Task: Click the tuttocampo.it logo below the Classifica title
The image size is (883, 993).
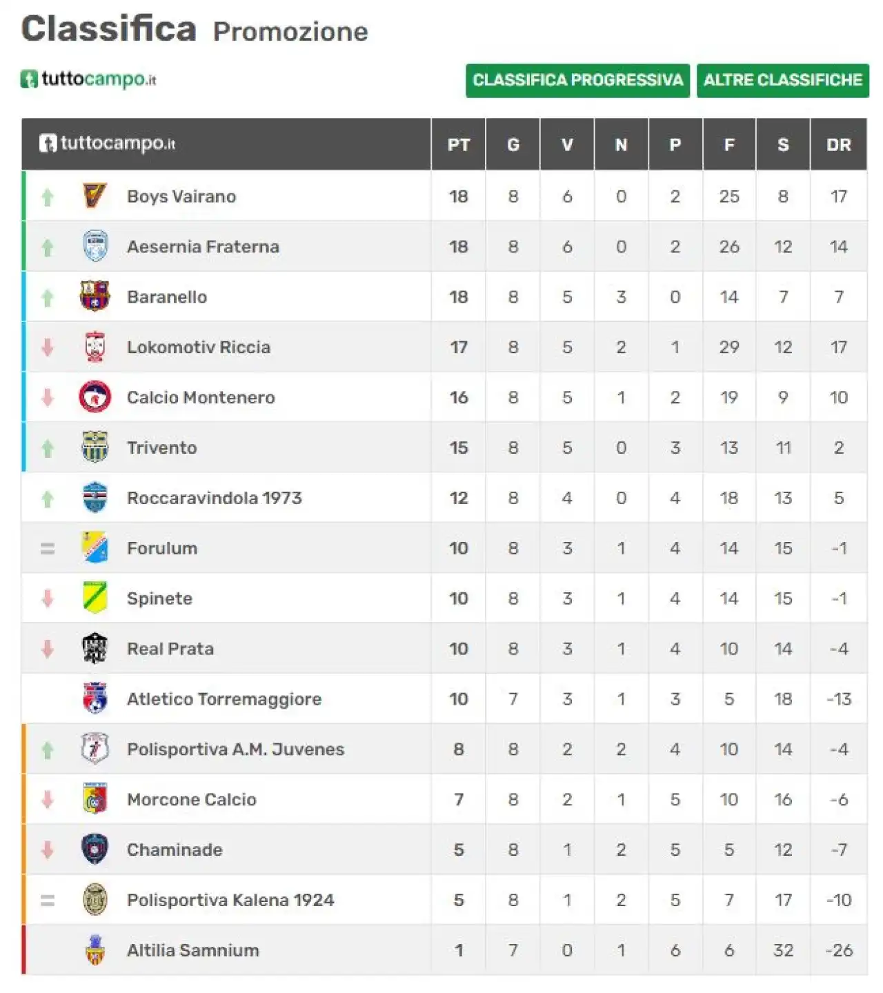Action: point(88,79)
